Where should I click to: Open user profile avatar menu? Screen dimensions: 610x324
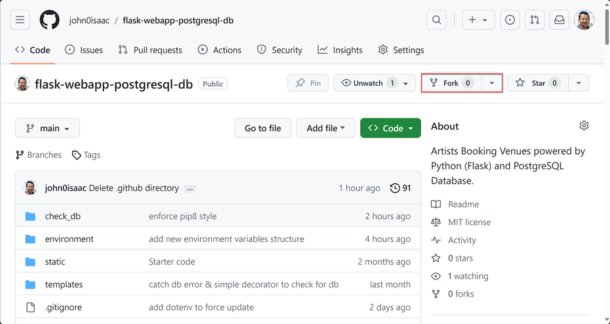584,20
